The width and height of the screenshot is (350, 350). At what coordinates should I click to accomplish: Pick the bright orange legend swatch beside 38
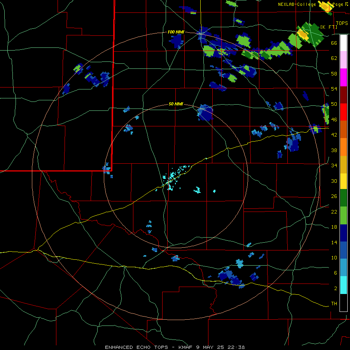pos(343,147)
